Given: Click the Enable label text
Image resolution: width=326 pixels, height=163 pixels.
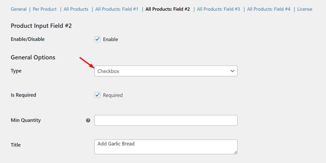Looking at the screenshot, I should 110,39.
